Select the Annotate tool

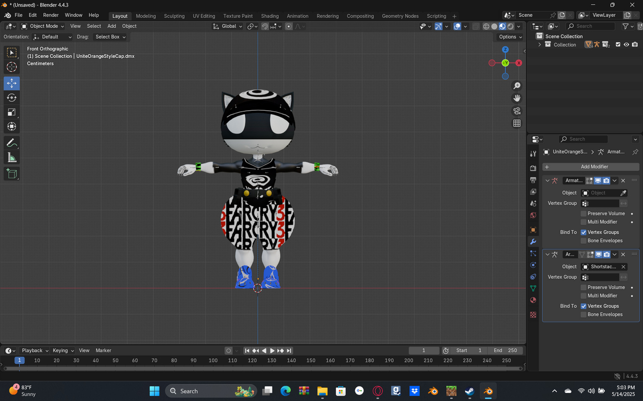pos(12,143)
